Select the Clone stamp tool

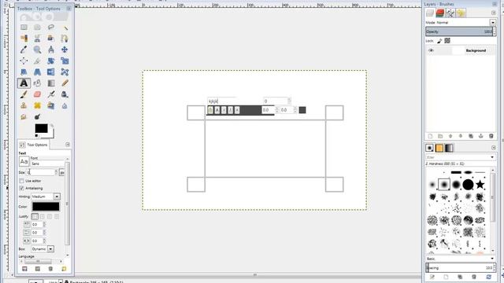coord(24,105)
